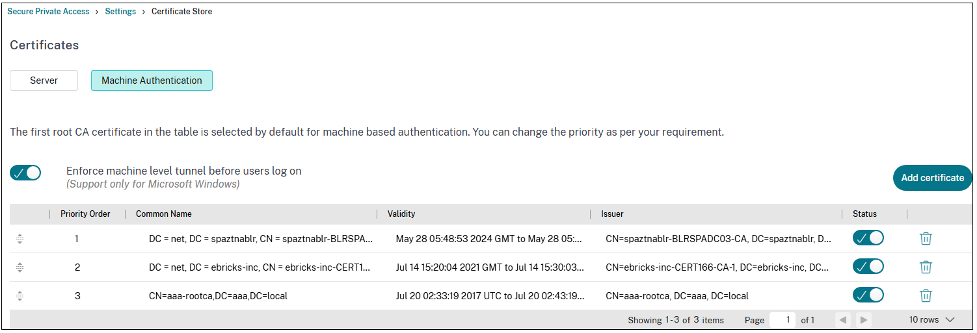977x333 pixels.
Task: Go to next page arrow in pagination
Action: tap(863, 320)
